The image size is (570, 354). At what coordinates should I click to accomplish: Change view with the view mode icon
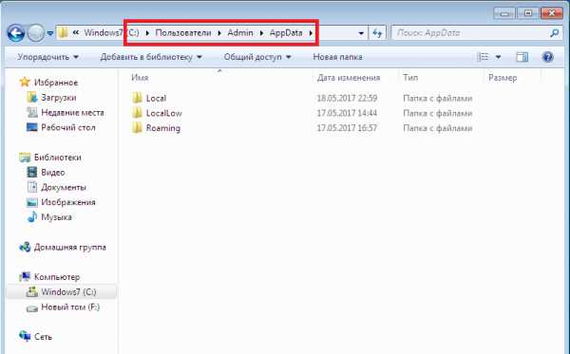click(483, 57)
